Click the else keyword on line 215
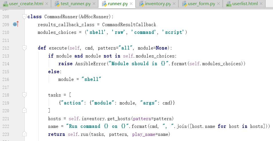Image resolution: width=273 pixels, height=141 pixels. click(54, 71)
